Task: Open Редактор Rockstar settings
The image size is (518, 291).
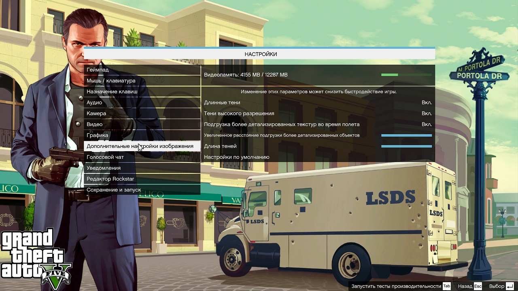Action: [x=142, y=179]
